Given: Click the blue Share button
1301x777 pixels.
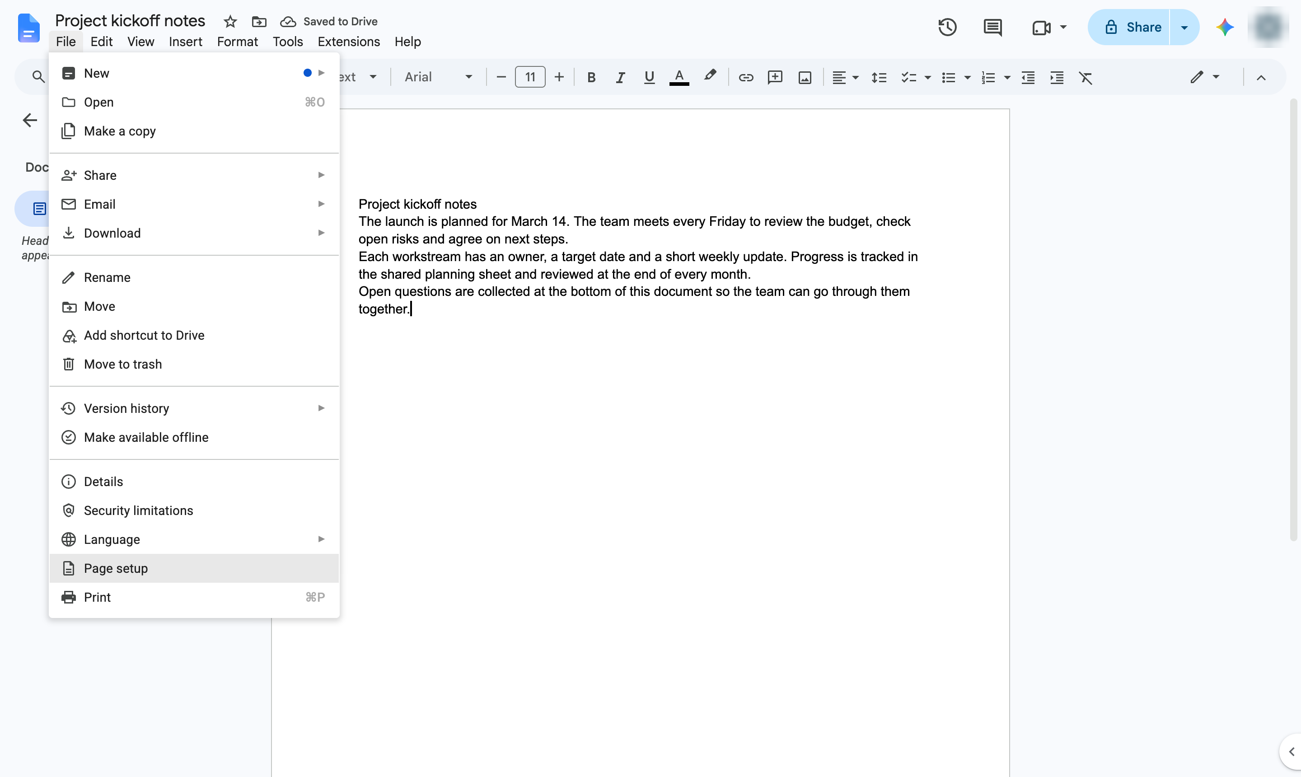Looking at the screenshot, I should (1129, 27).
